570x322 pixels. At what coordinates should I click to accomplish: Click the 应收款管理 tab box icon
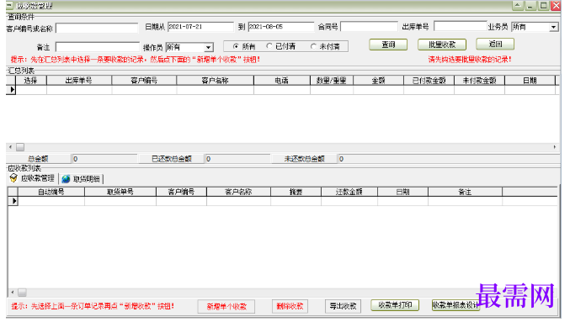[x=13, y=178]
